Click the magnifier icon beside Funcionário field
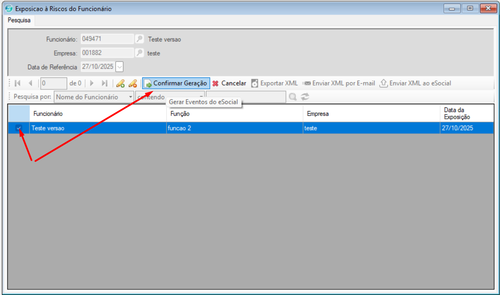The image size is (500, 295). [140, 39]
